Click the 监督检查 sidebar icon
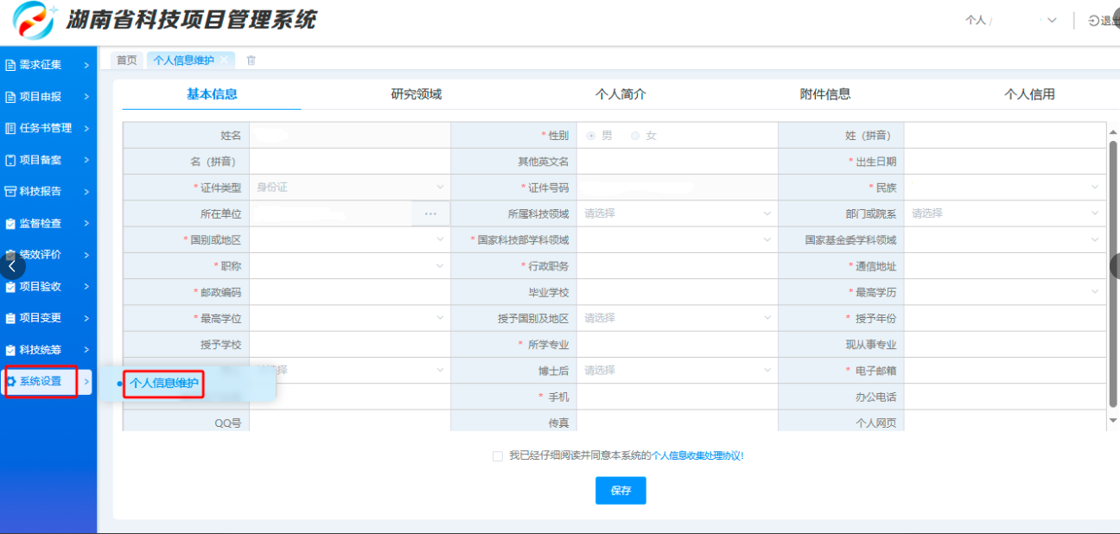 click(x=10, y=224)
